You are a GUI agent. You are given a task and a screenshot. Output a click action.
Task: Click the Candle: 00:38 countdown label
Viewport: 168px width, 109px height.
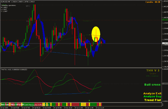(153, 2)
